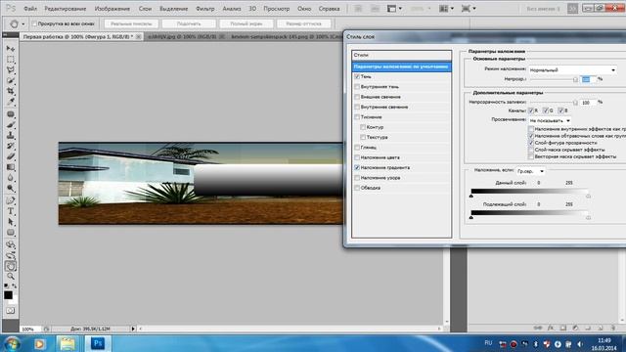Toggle the Тень style checkbox

point(357,76)
